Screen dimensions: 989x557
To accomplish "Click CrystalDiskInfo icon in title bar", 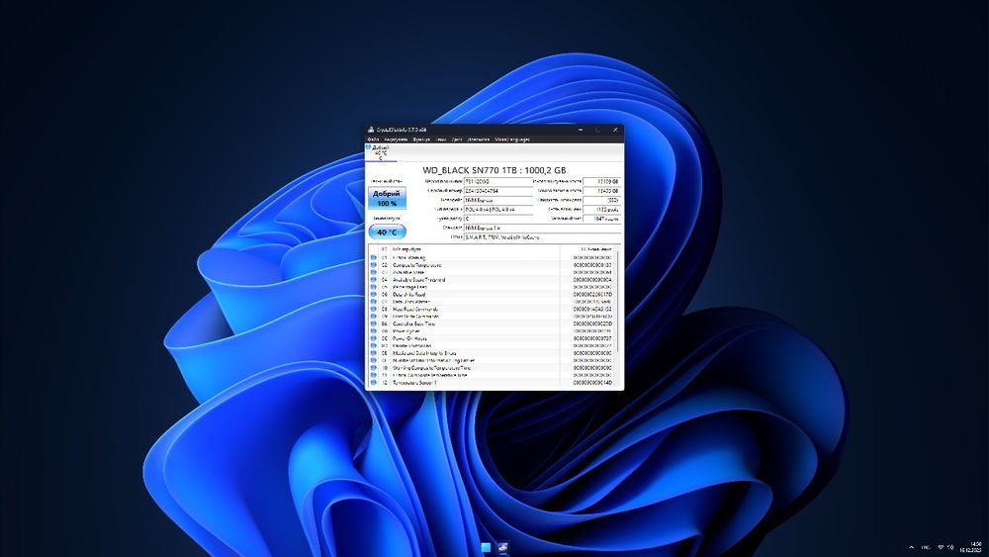I will coord(372,130).
